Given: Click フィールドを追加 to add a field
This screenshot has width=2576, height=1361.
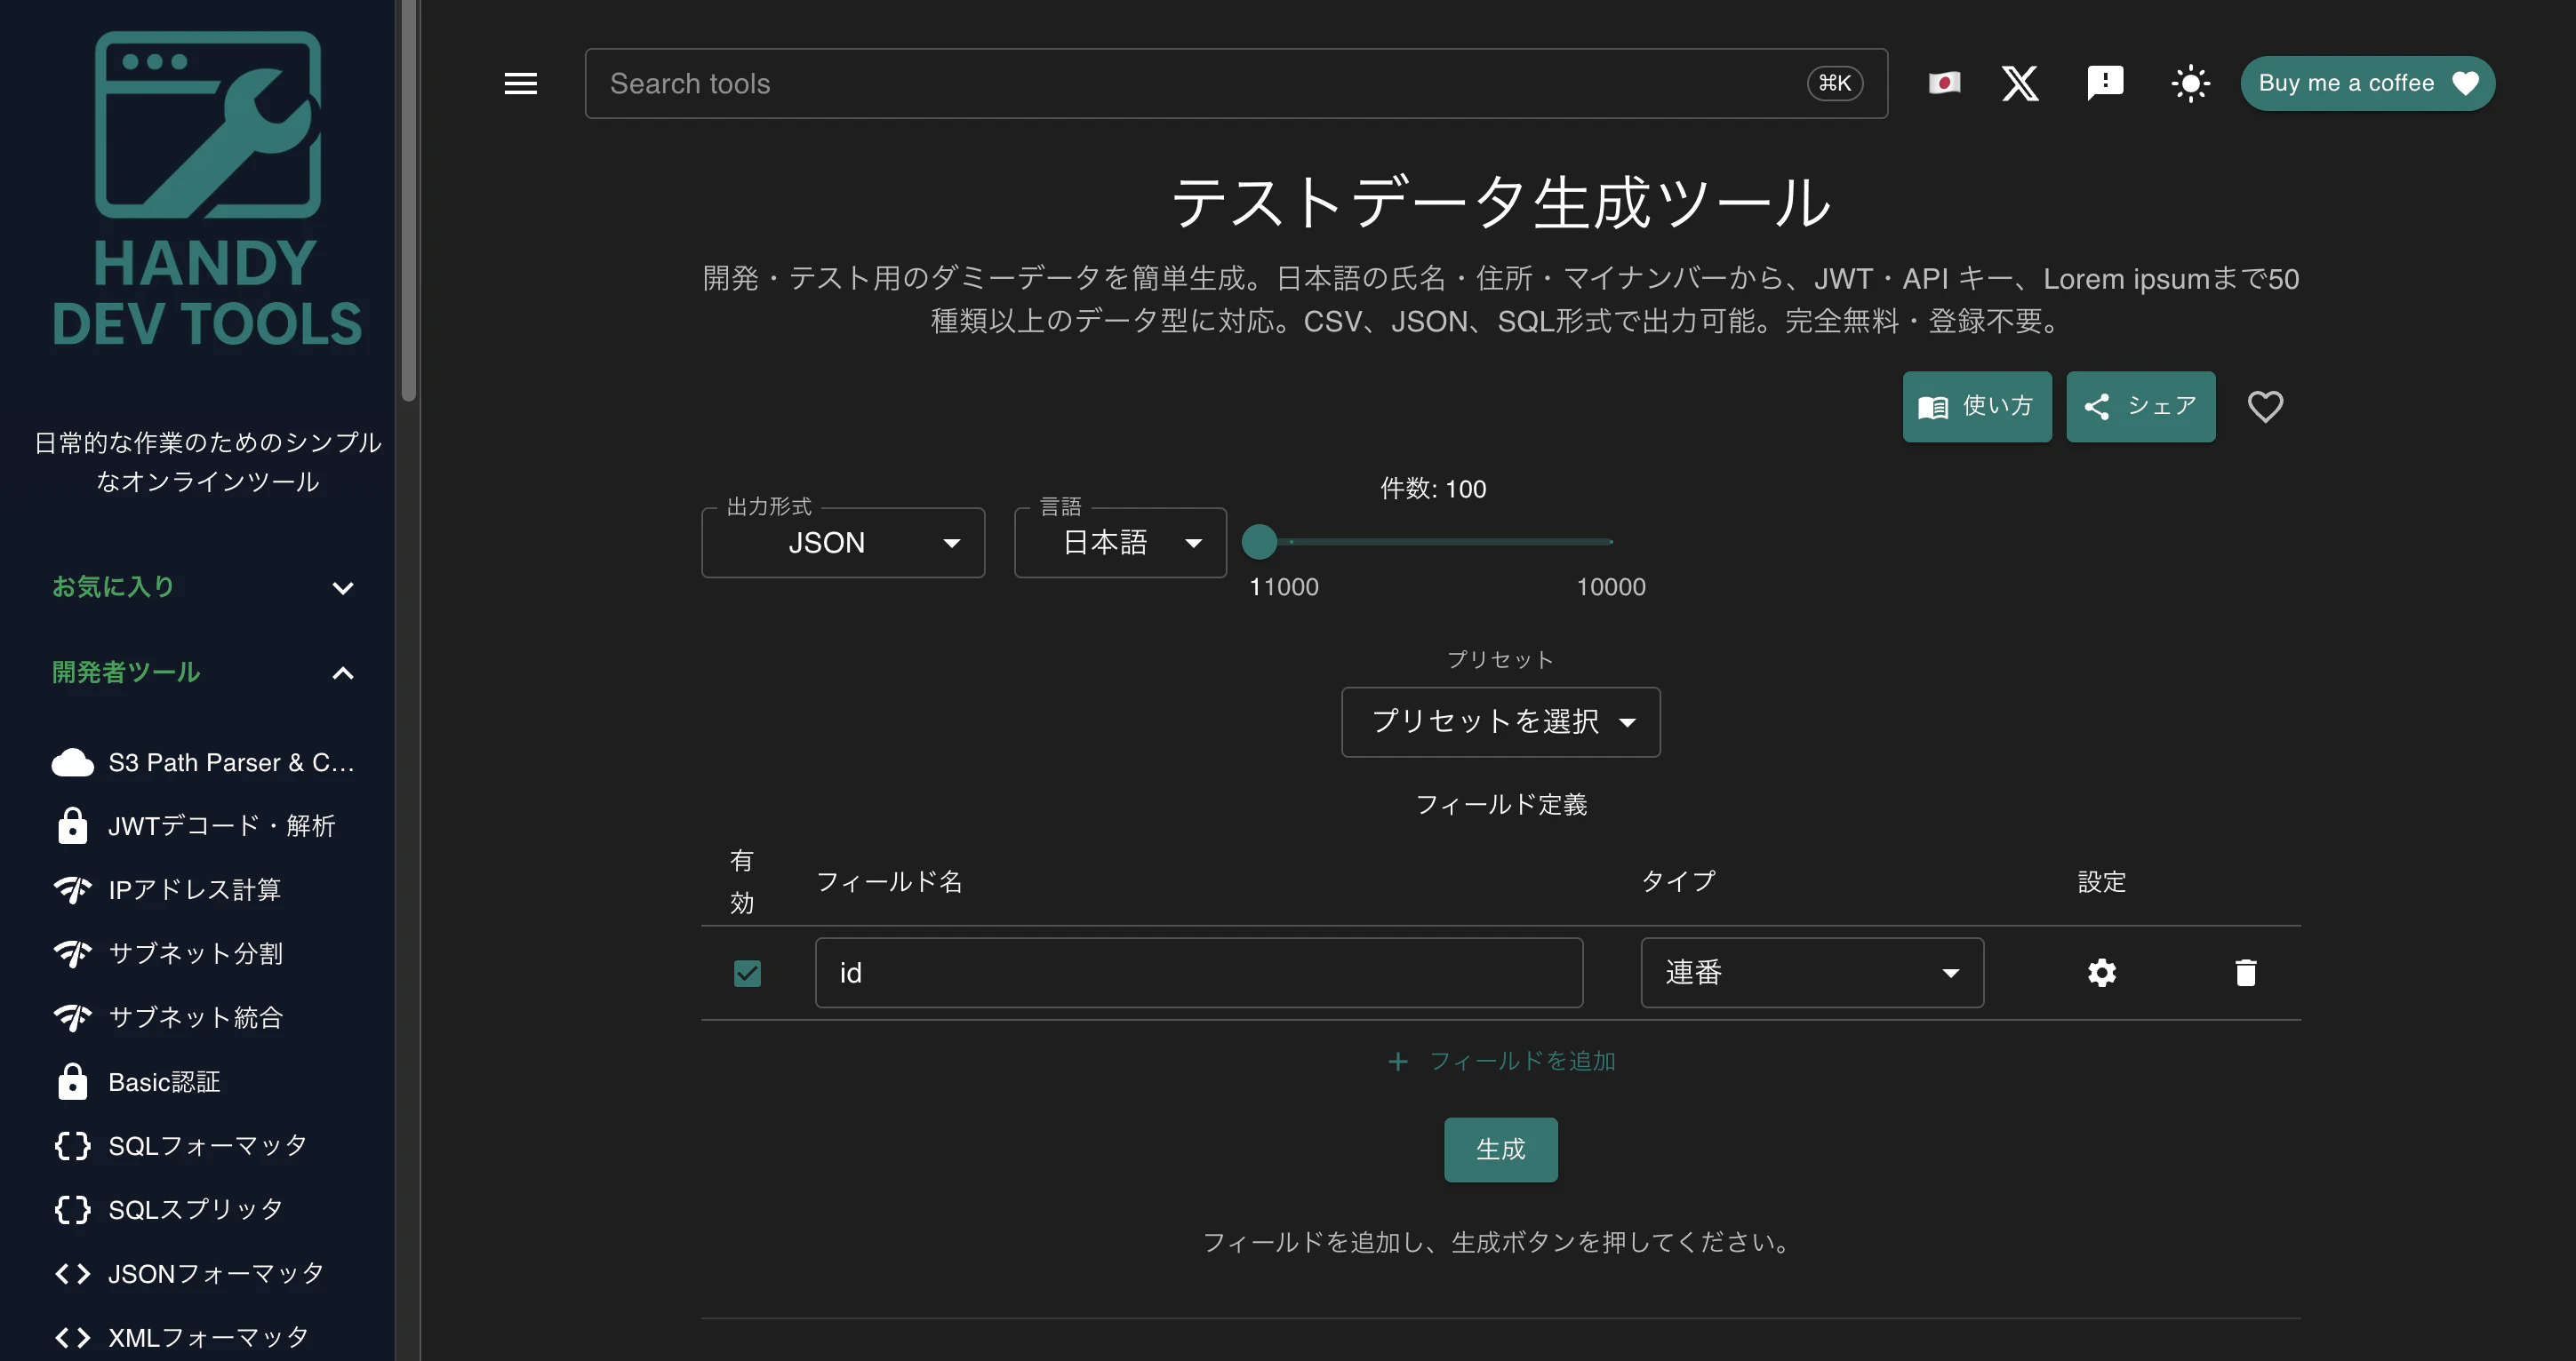Looking at the screenshot, I should 1501,1062.
